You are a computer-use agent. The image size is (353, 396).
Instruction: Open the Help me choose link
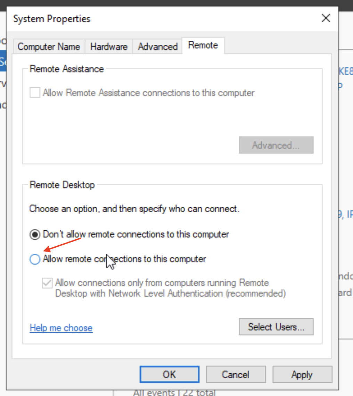pos(61,328)
